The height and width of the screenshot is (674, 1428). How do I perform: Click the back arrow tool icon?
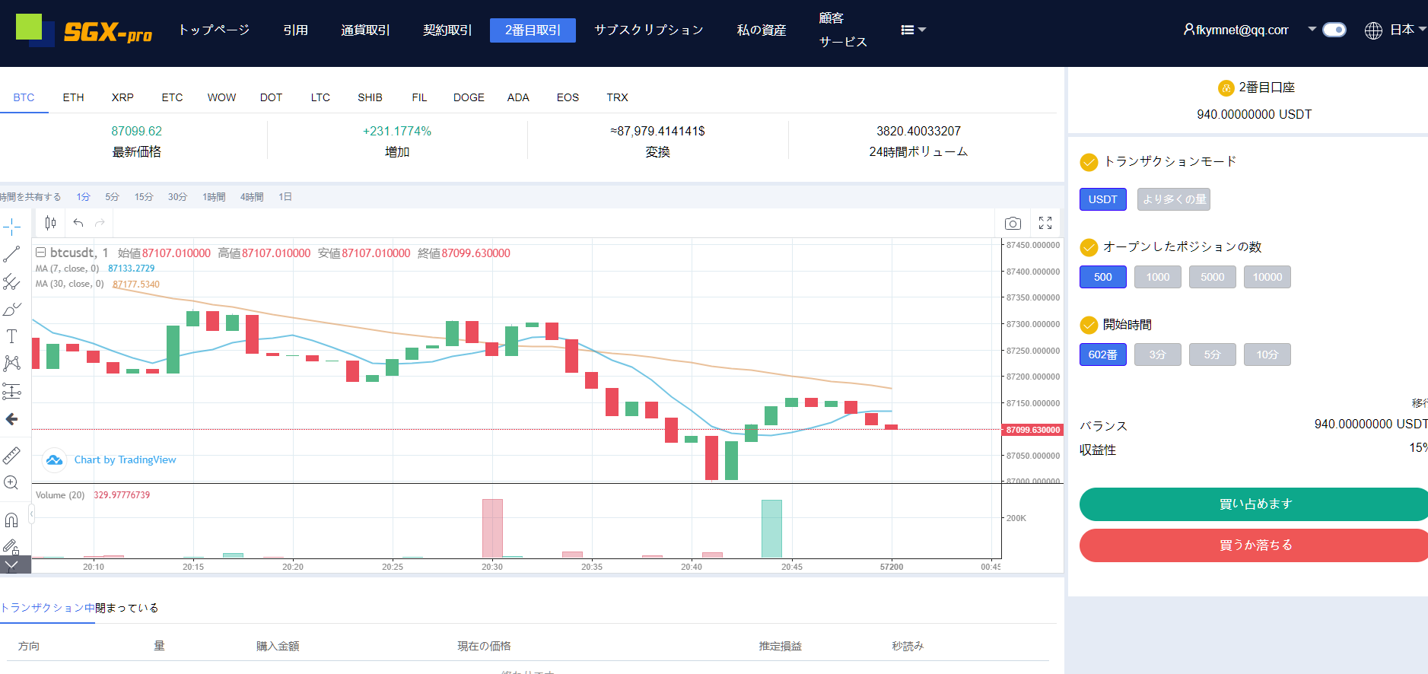click(x=11, y=419)
